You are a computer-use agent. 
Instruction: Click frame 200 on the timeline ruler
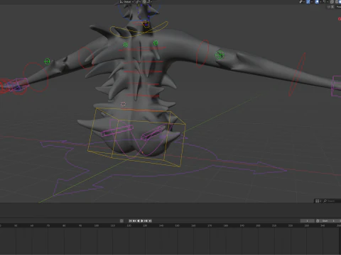point(258,226)
